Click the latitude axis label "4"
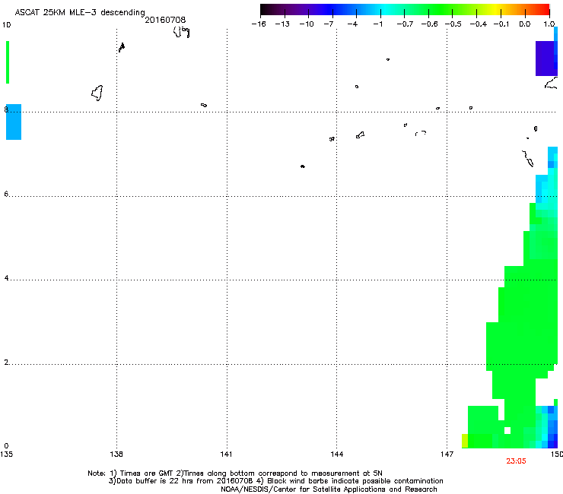The width and height of the screenshot is (563, 494). (x=6, y=277)
